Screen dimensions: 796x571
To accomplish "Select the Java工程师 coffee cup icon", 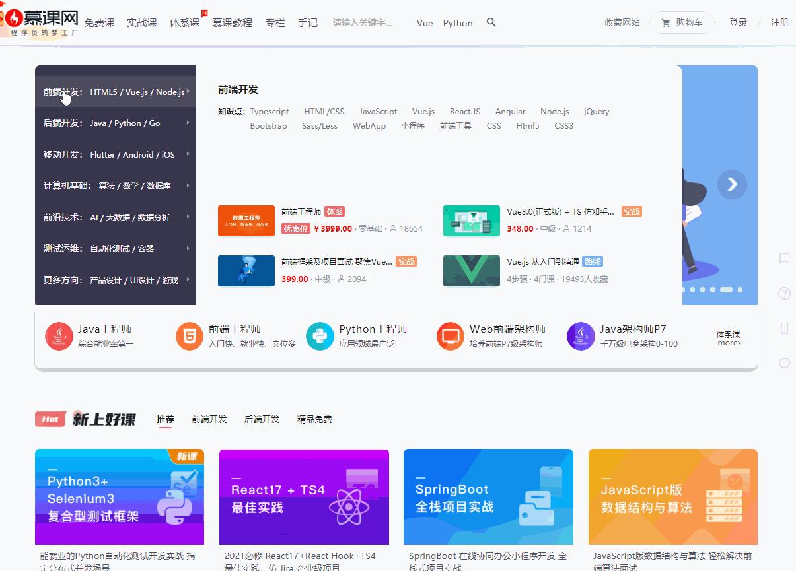I will (59, 337).
